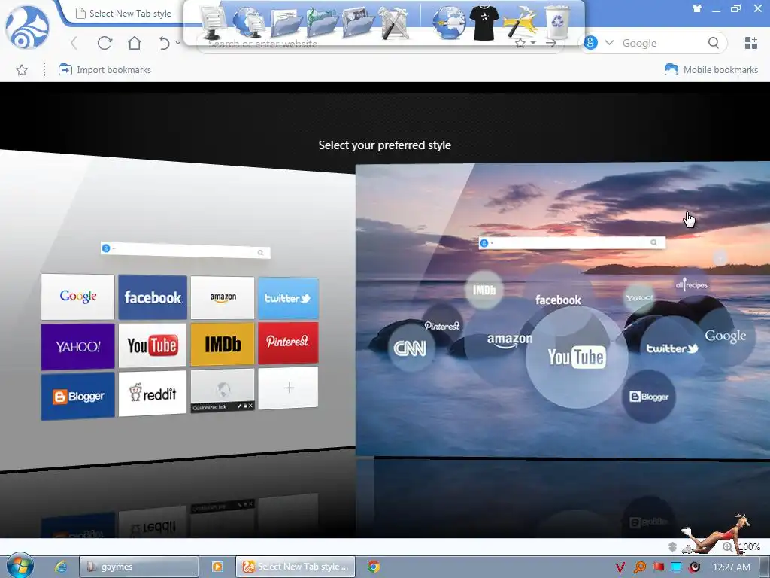Choose the bubble wallpaper tab style preview
This screenshot has width=770, height=578.
pos(562,309)
